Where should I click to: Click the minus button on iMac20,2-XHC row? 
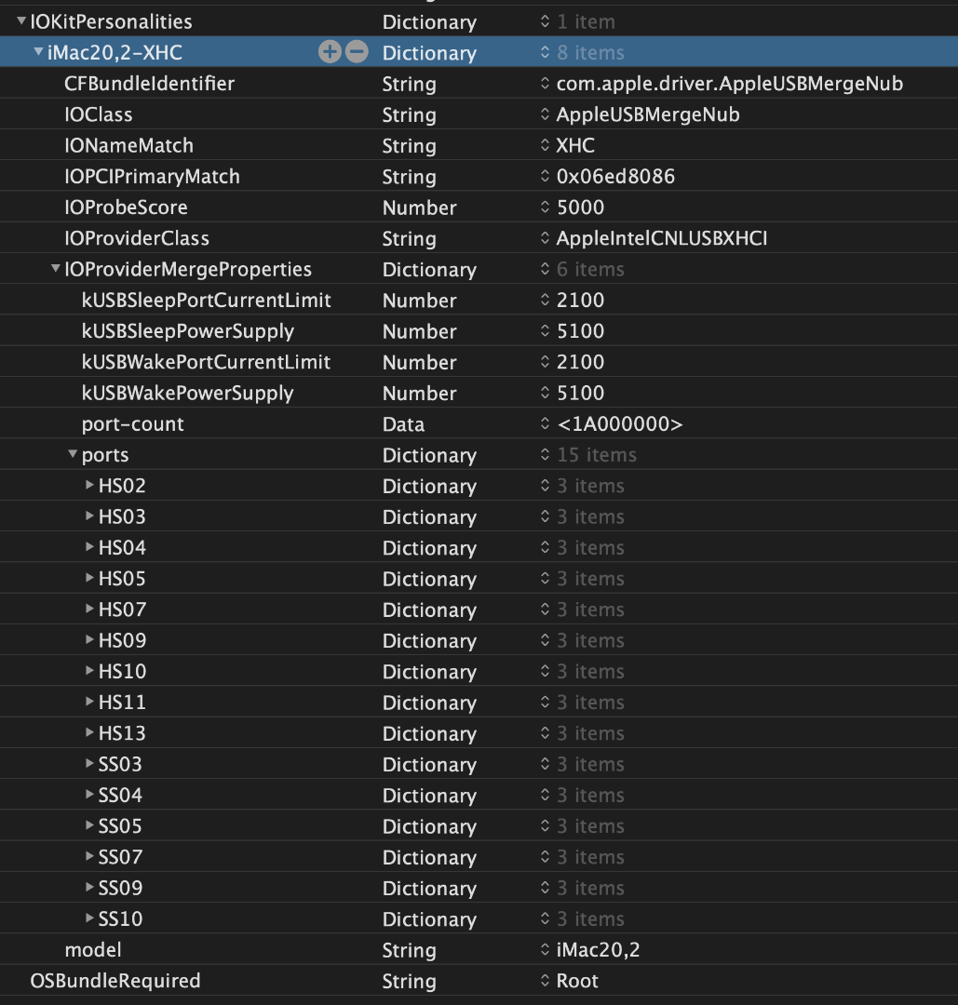(x=357, y=52)
